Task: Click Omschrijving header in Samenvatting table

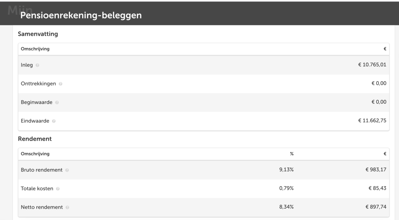Action: 35,49
